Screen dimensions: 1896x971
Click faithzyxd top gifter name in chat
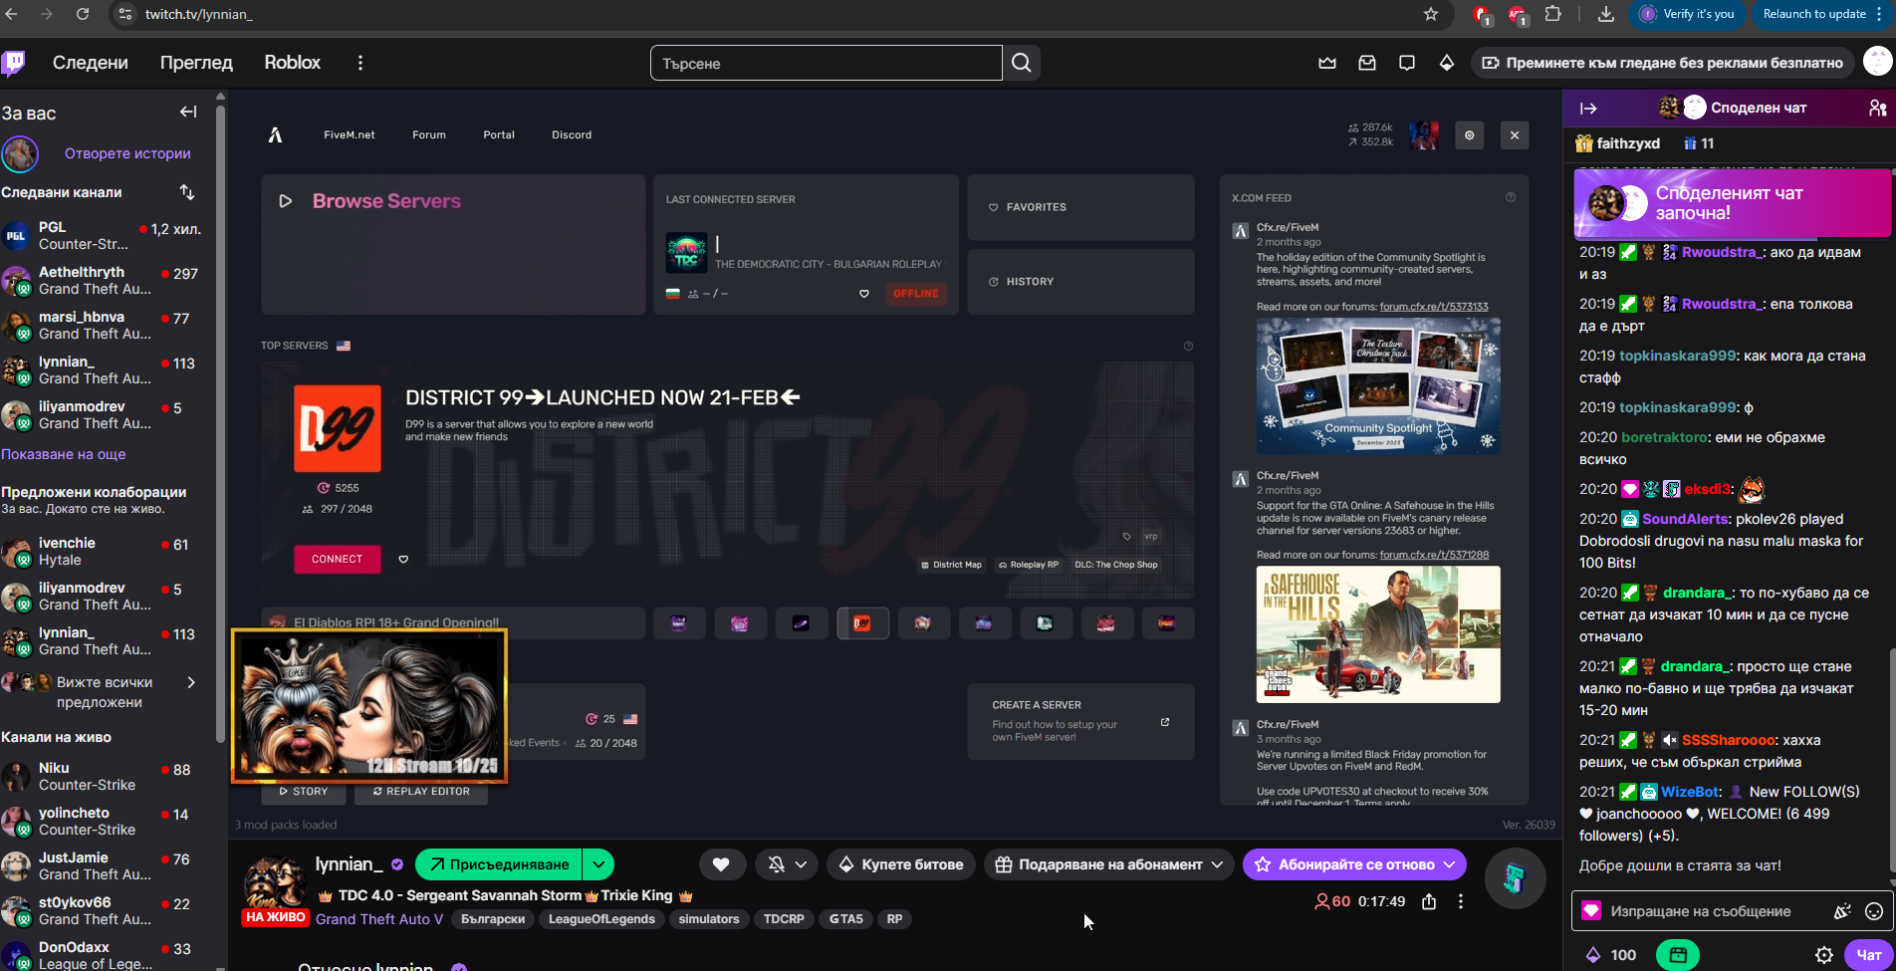click(1628, 143)
